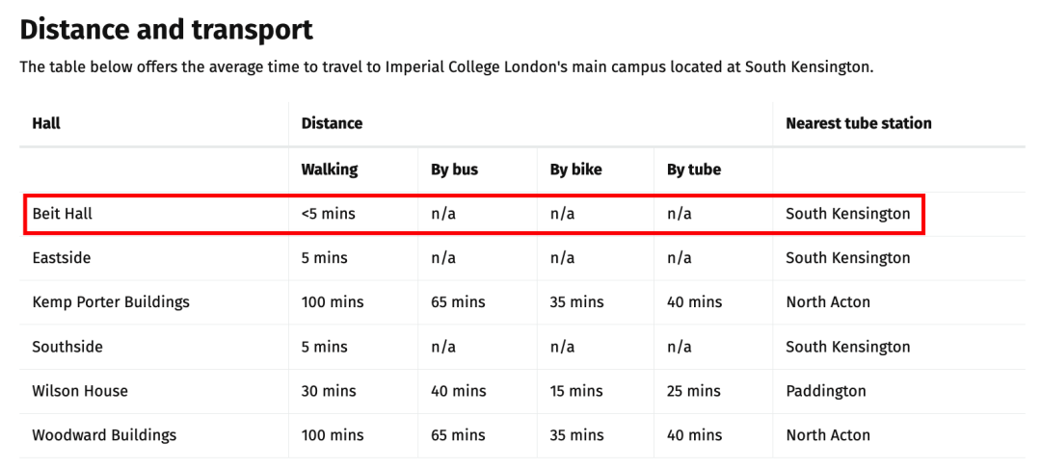The width and height of the screenshot is (1041, 469).
Task: Click the Beit Hall row name
Action: [62, 214]
